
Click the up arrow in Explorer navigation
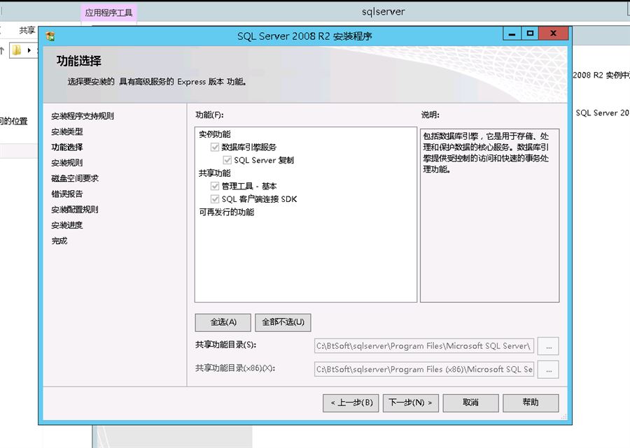[x=3, y=50]
